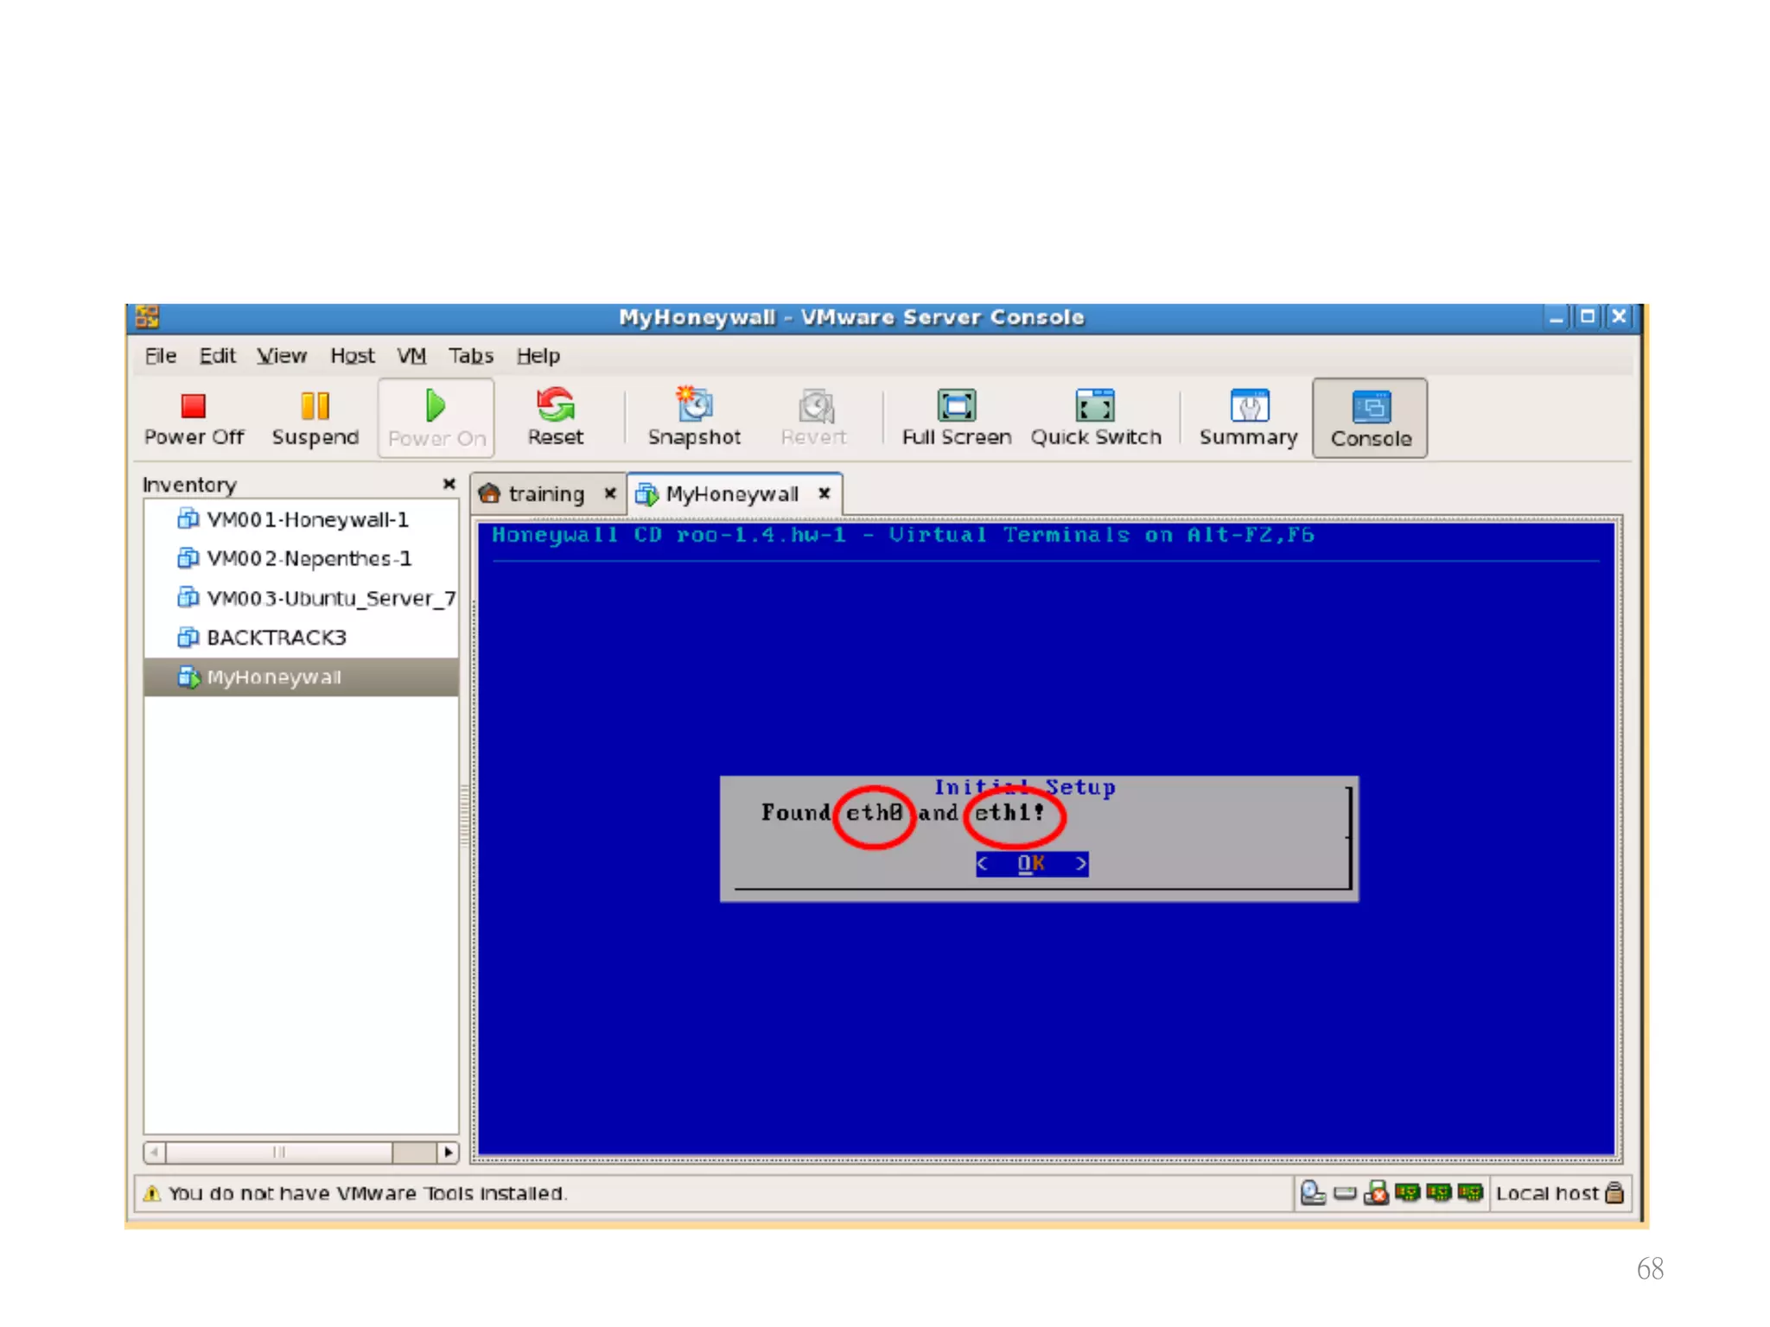Open the Host menu
This screenshot has height=1327, width=1770.
[352, 356]
